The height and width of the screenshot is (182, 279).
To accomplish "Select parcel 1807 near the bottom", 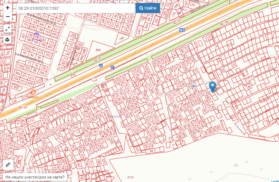I will coord(99,162).
